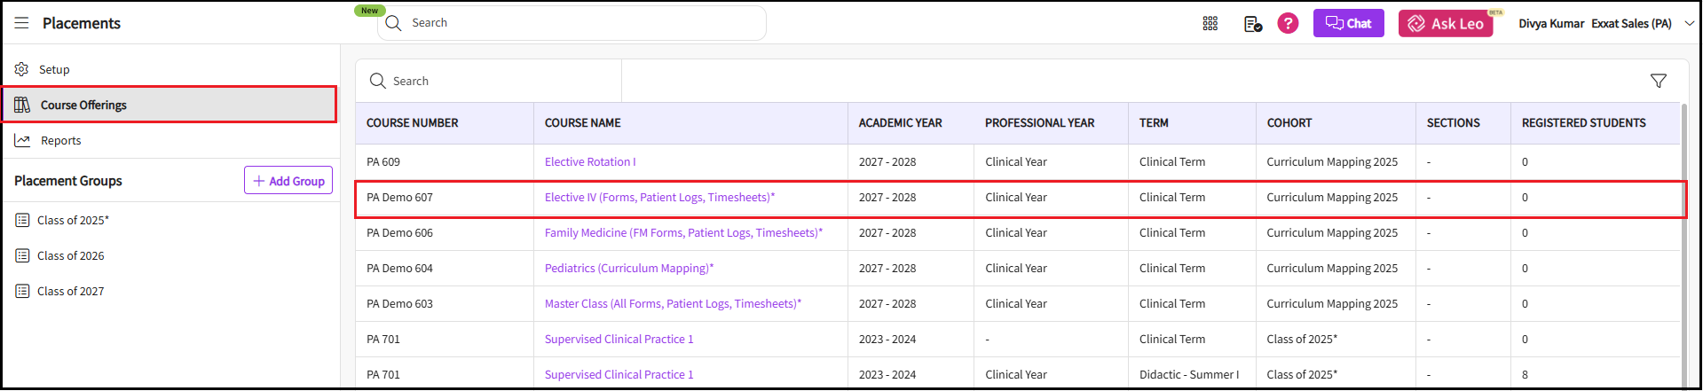This screenshot has height=391, width=1703.
Task: Click the Add Group button
Action: click(288, 180)
